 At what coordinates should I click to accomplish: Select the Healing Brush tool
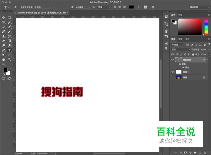pyautogui.click(x=4, y=32)
